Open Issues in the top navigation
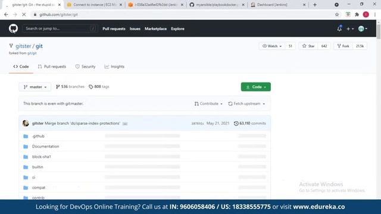381x214 pixels. [135, 29]
